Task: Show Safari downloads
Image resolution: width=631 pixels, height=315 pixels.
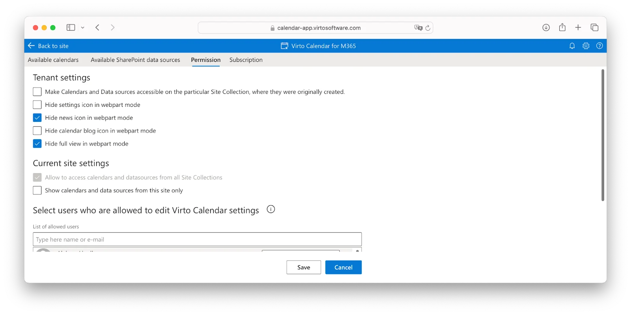Action: (546, 27)
